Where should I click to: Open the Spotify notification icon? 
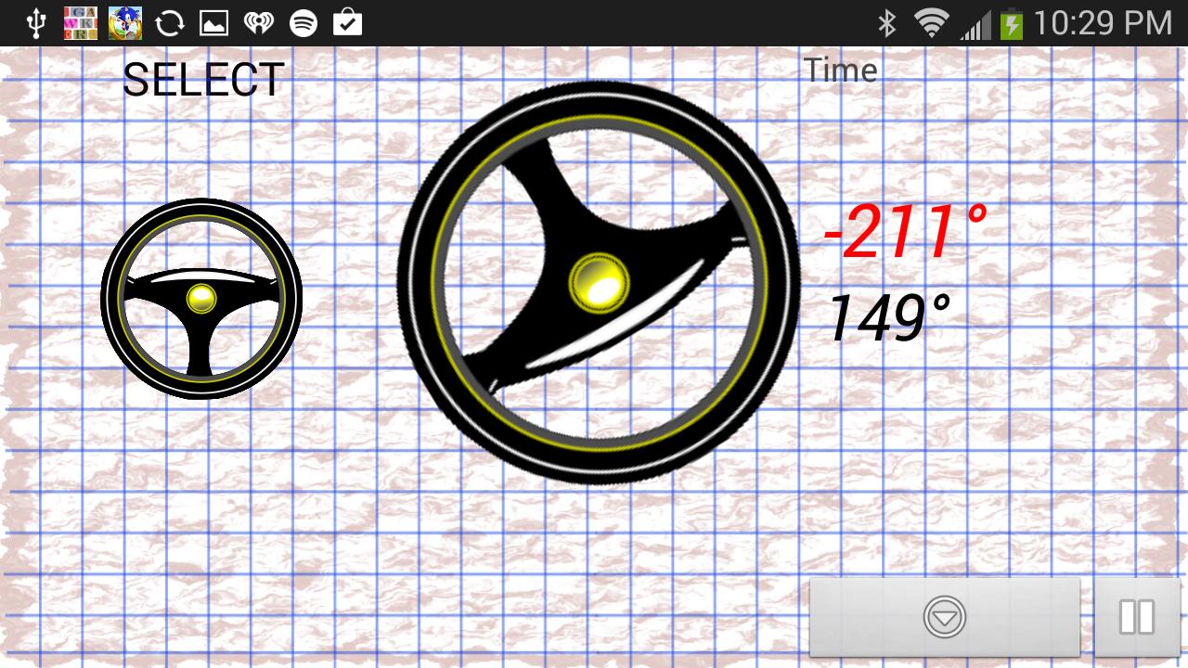pos(303,23)
